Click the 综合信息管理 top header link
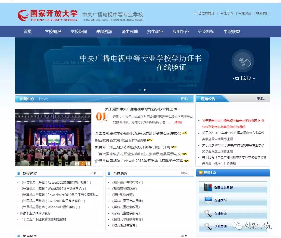 pos(205,13)
